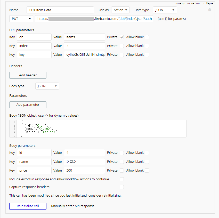
Task: Click the trash delete icon
Action: tap(210, 10)
